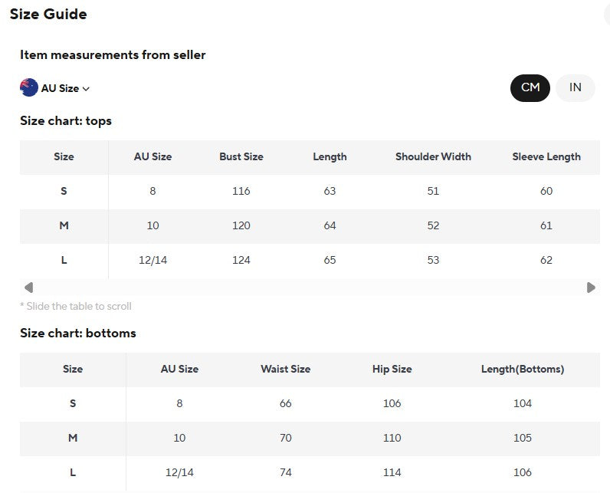Click the Size chart: bottoms heading

pyautogui.click(x=78, y=334)
